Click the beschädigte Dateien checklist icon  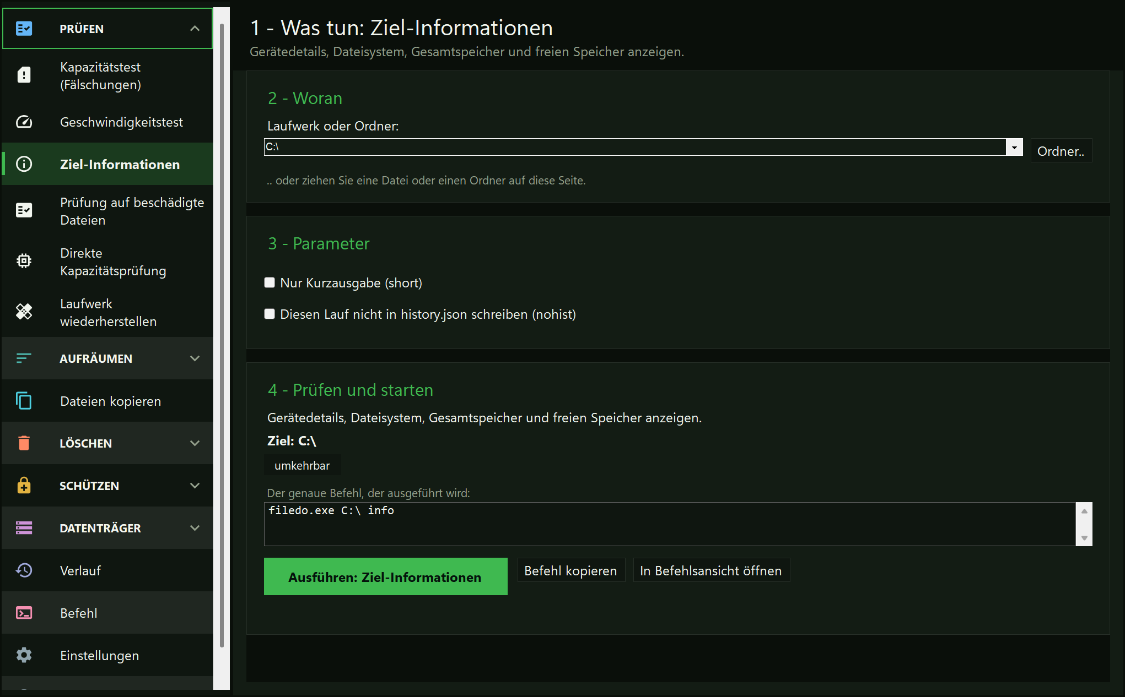click(24, 210)
